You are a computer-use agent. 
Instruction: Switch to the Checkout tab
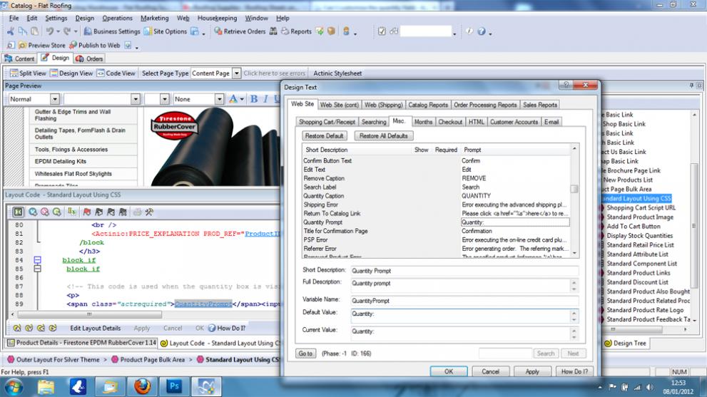(450, 122)
